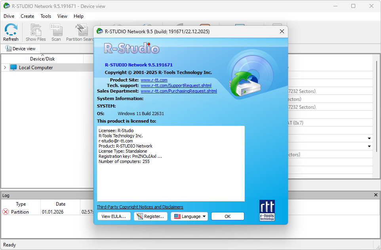Image resolution: width=381 pixels, height=250 pixels.
Task: Click the r-studio@r-tt.com email text
Action: point(116,141)
